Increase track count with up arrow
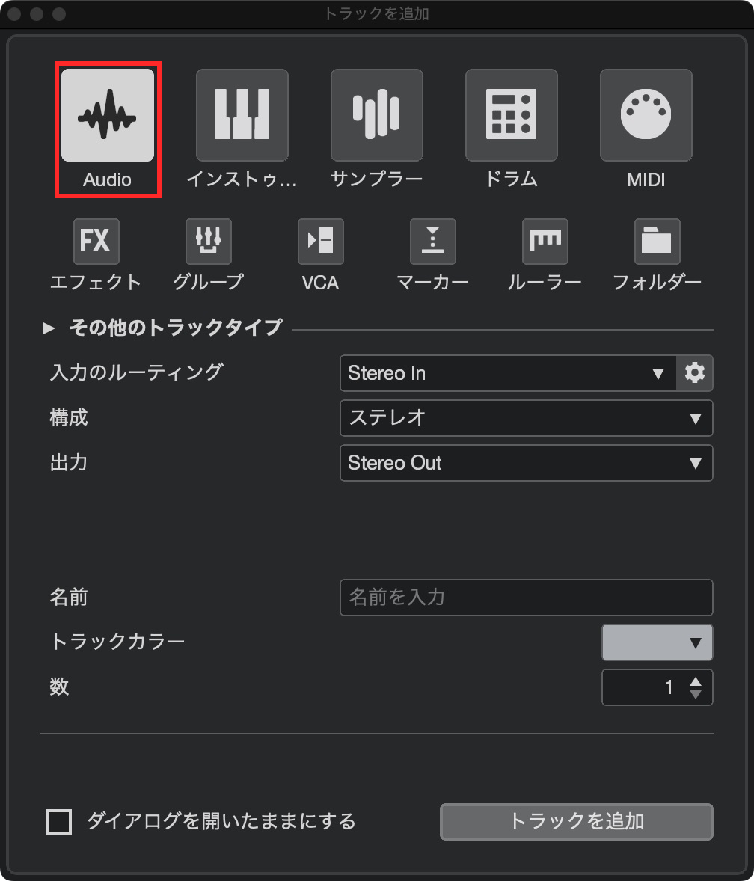Image resolution: width=754 pixels, height=881 pixels. pos(696,681)
